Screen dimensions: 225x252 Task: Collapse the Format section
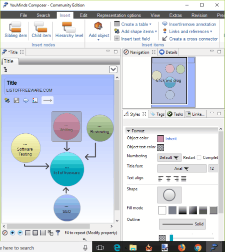point(128,131)
